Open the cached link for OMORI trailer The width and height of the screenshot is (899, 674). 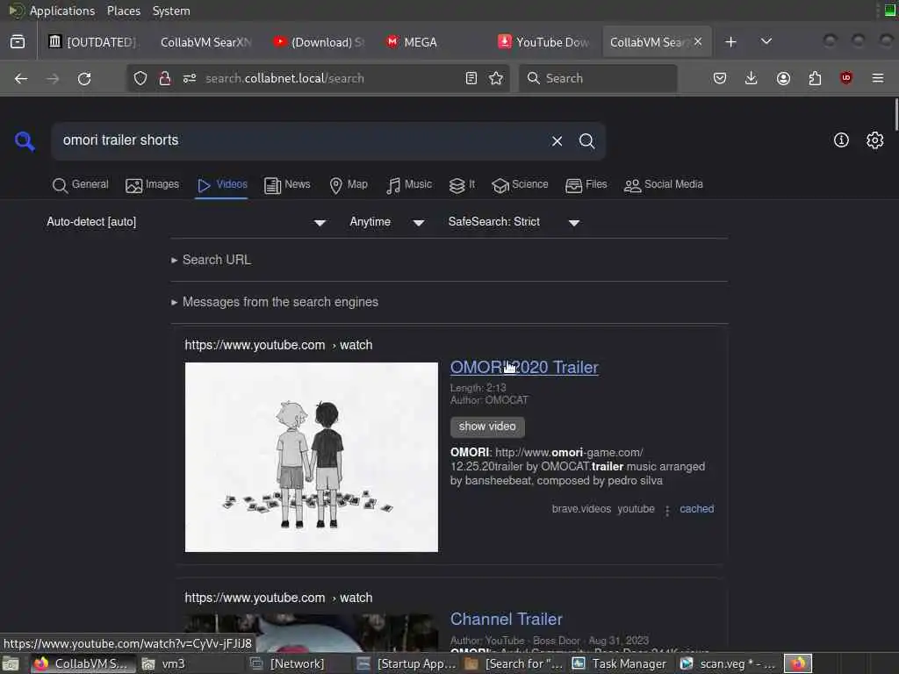(696, 509)
